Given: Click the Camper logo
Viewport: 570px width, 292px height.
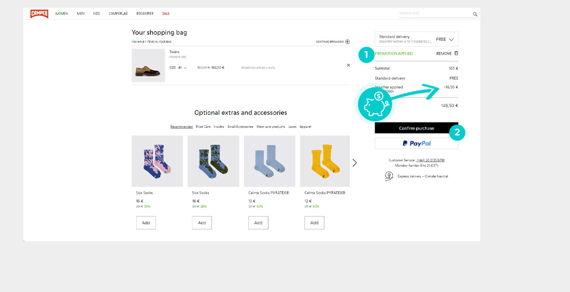Looking at the screenshot, I should pos(39,14).
